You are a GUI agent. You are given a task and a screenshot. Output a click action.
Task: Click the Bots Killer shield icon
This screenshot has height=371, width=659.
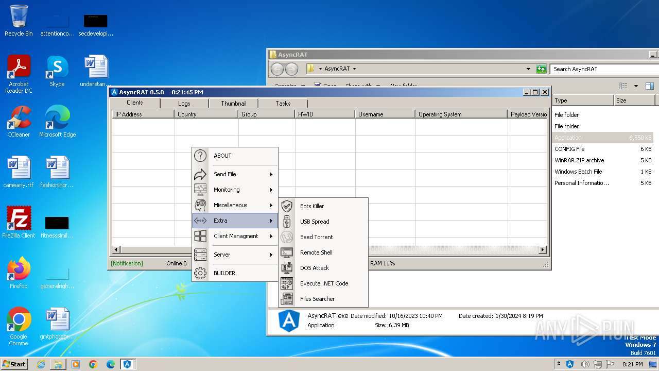coord(287,206)
